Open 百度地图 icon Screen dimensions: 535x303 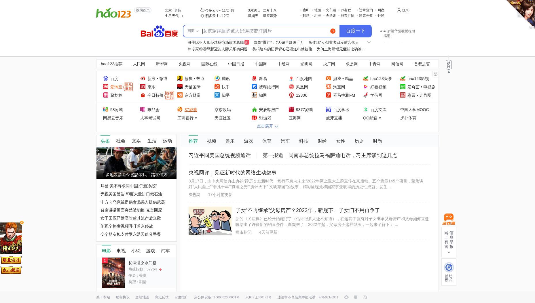click(291, 78)
